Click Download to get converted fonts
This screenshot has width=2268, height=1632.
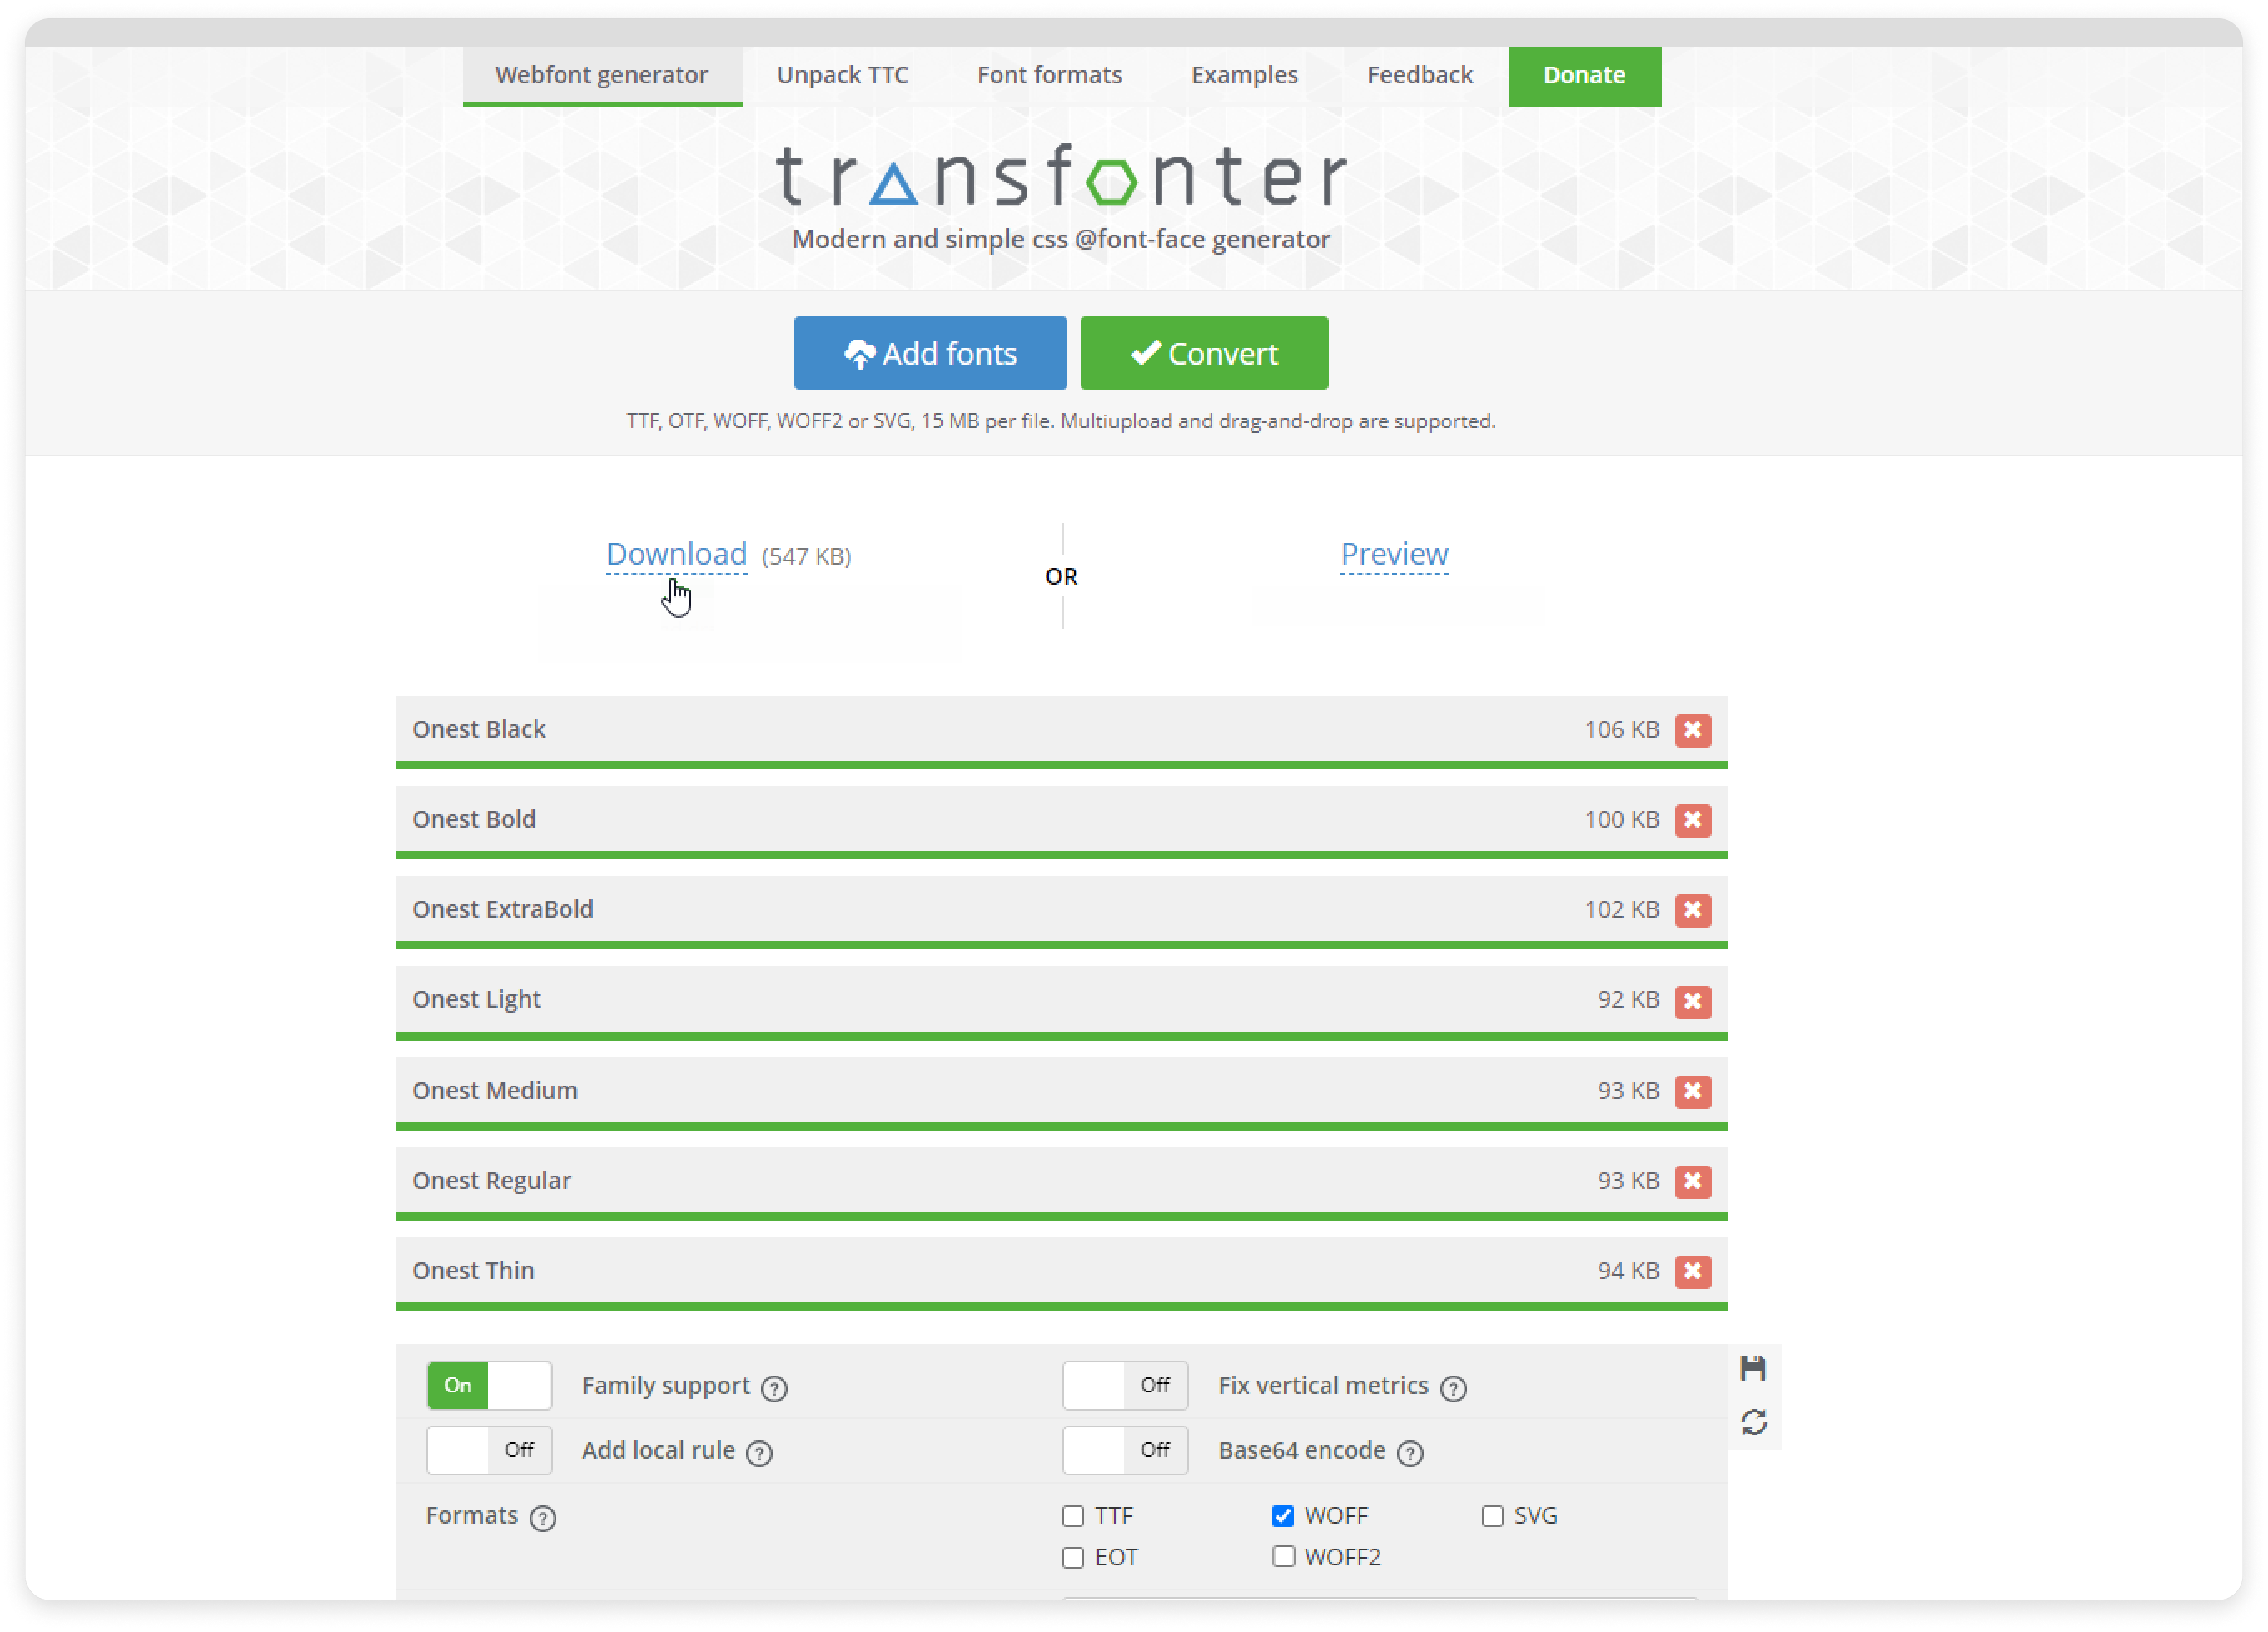click(x=676, y=553)
